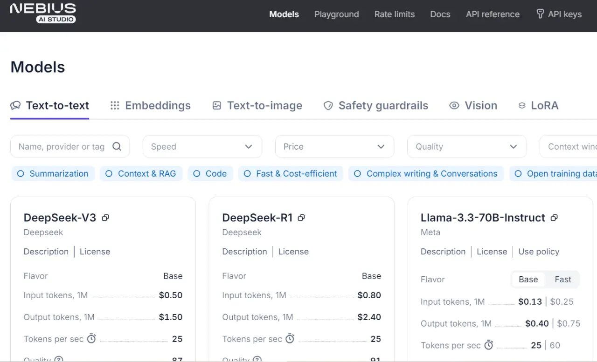Image resolution: width=597 pixels, height=362 pixels.
Task: Click the stopwatch icon in DeepSeek-R1 card
Action: 290,339
